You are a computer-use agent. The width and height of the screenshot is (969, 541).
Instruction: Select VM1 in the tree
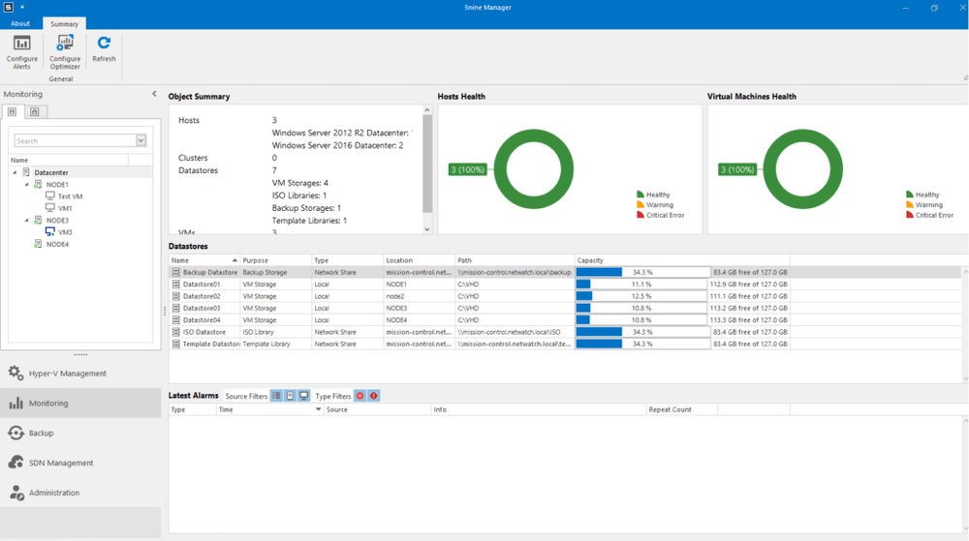coord(65,208)
